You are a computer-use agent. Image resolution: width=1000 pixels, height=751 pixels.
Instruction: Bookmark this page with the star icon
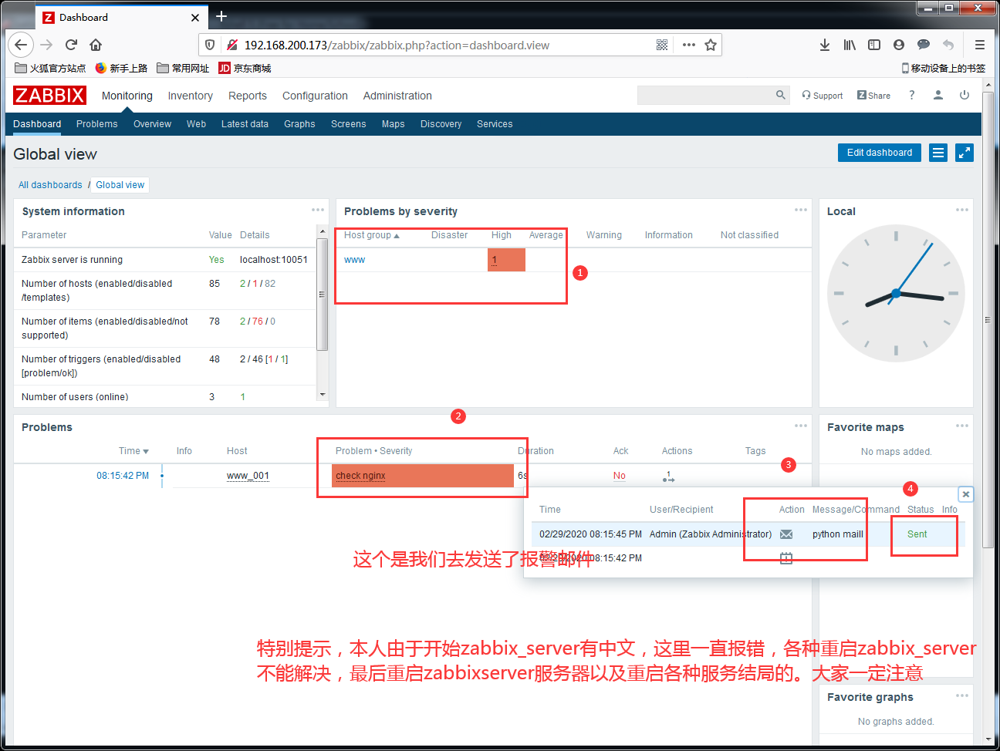click(711, 45)
